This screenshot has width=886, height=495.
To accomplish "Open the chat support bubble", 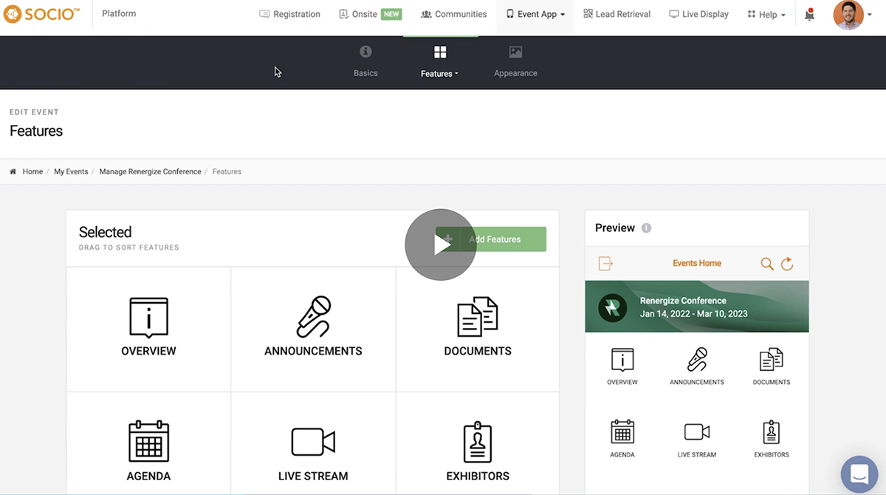I will pyautogui.click(x=859, y=474).
